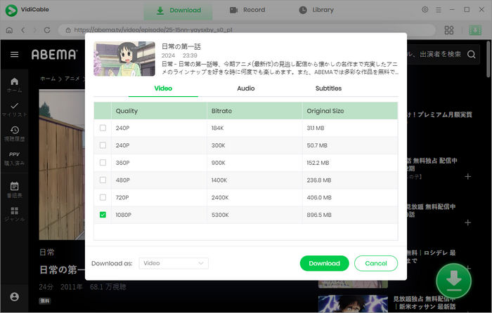Check the 360P 900K quality checkbox
Screen dimensions: 492x313
pos(103,163)
